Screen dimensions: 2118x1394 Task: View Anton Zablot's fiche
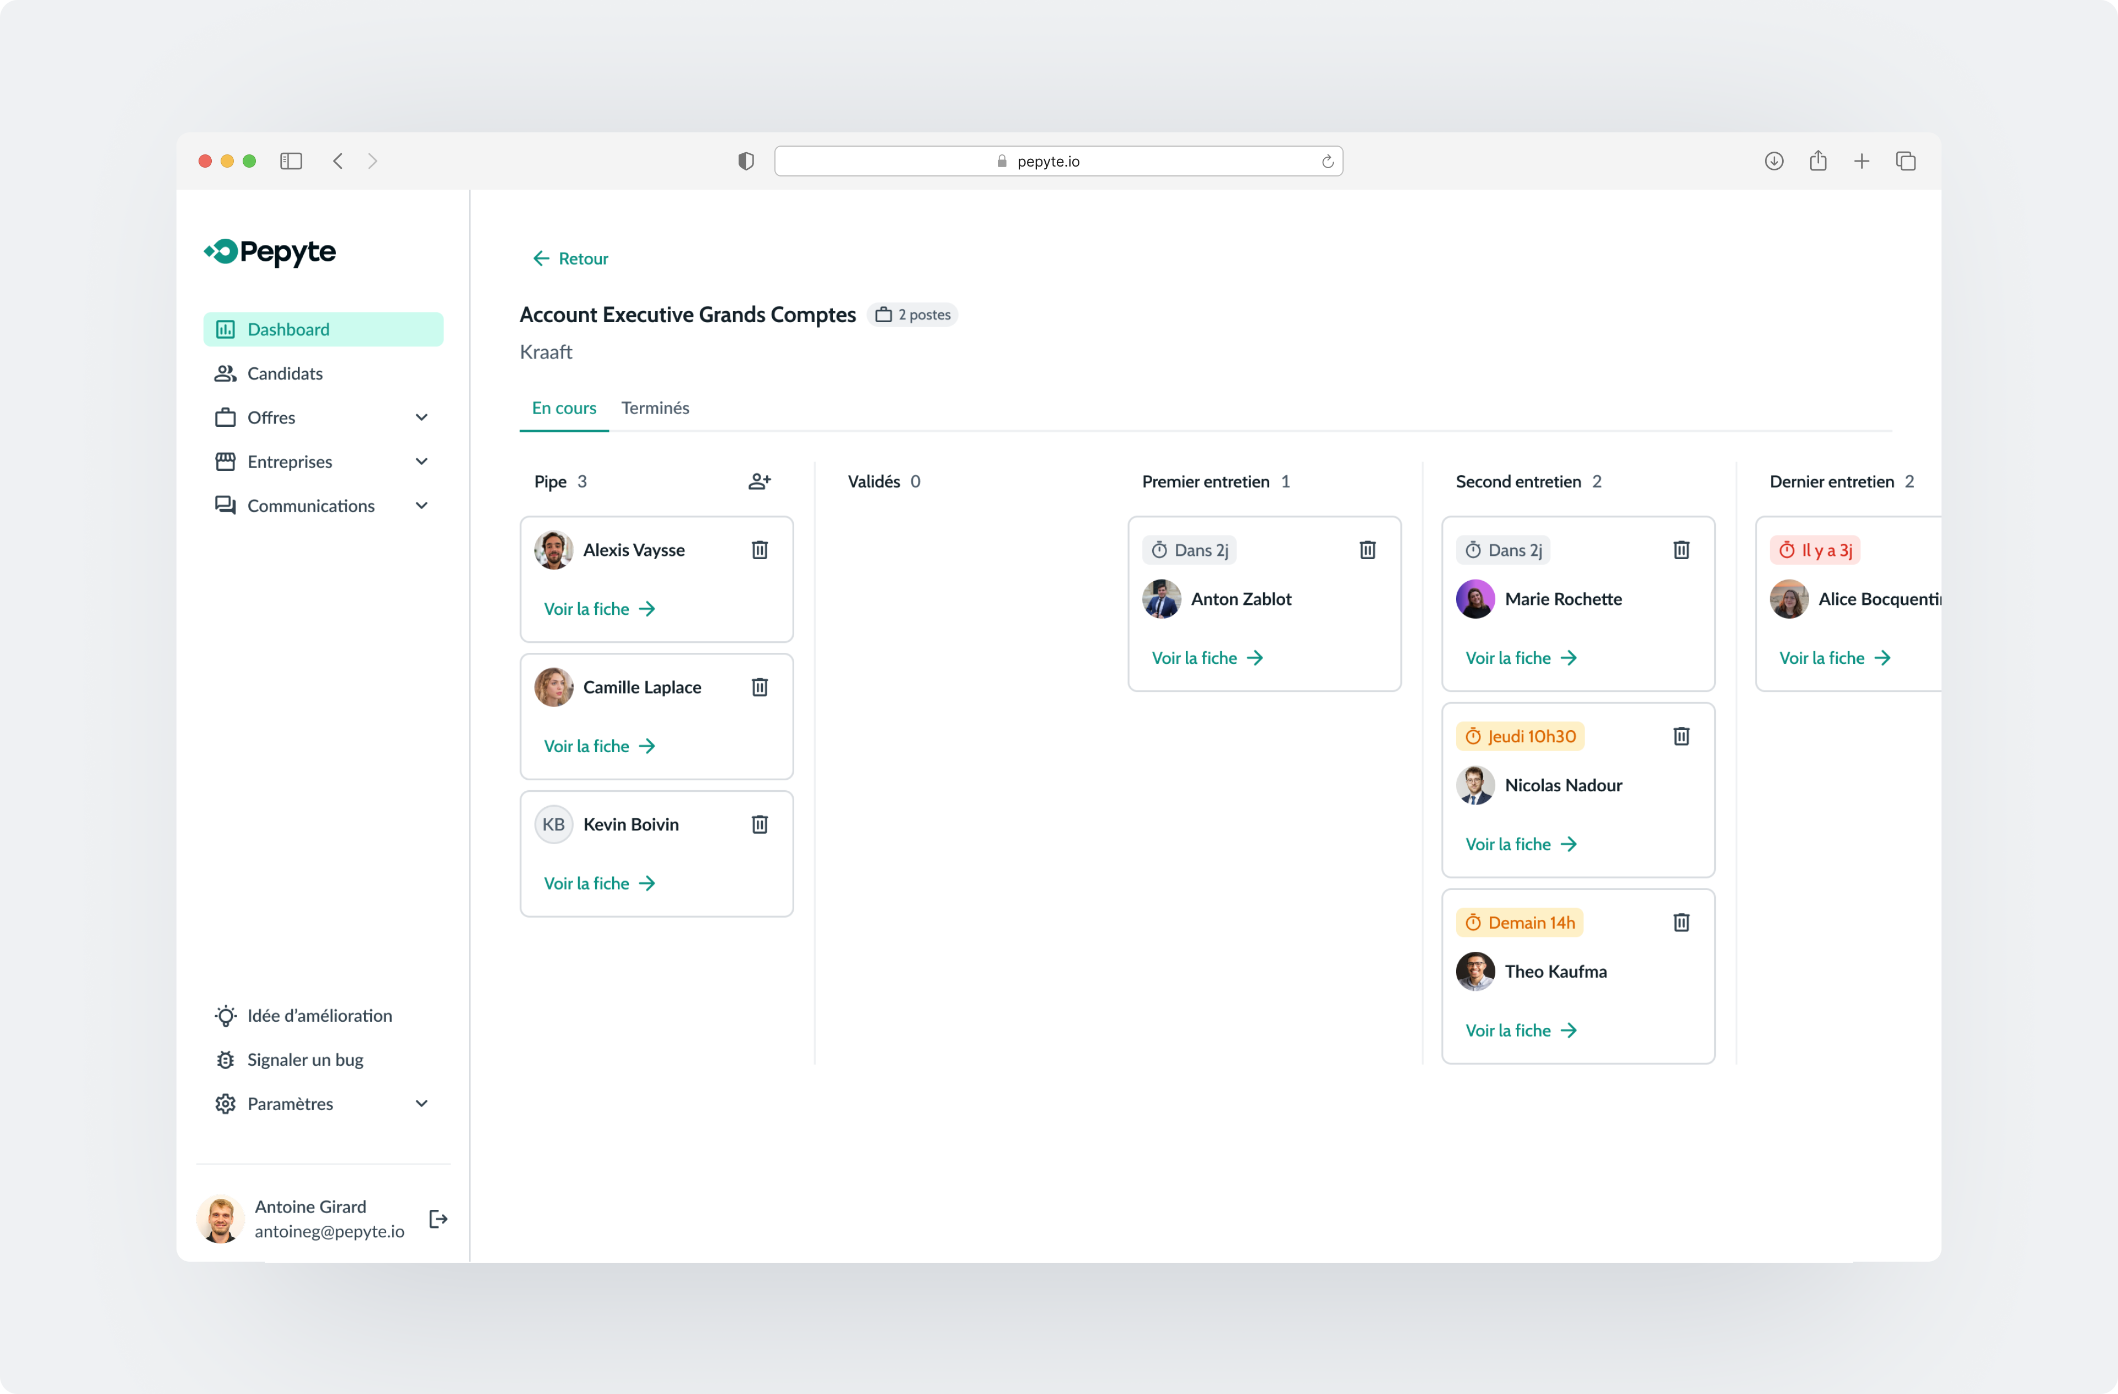1207,657
